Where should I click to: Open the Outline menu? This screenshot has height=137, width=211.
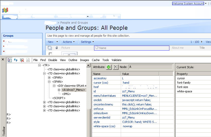(x=73, y=60)
